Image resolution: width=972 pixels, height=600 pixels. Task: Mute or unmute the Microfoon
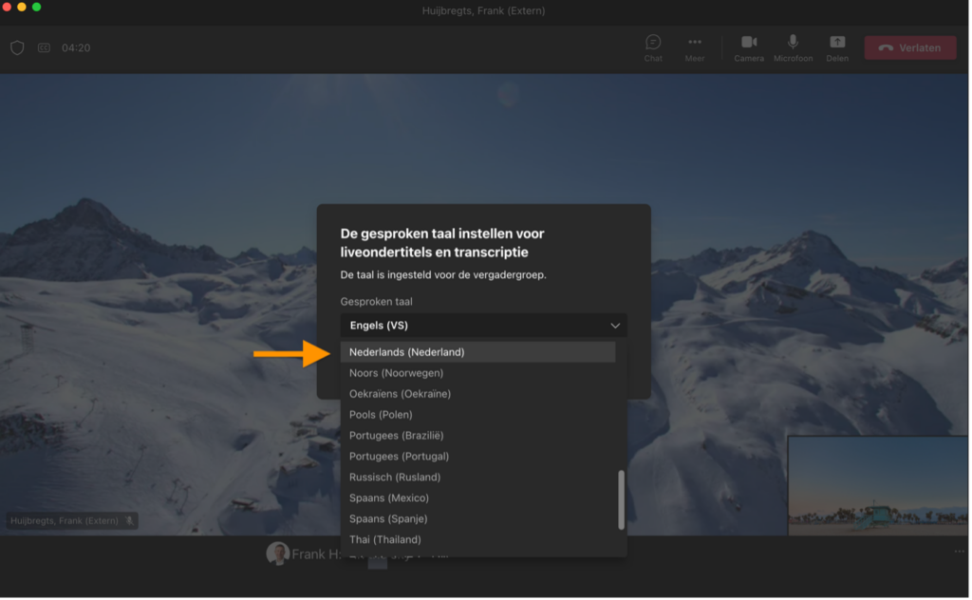pos(793,44)
